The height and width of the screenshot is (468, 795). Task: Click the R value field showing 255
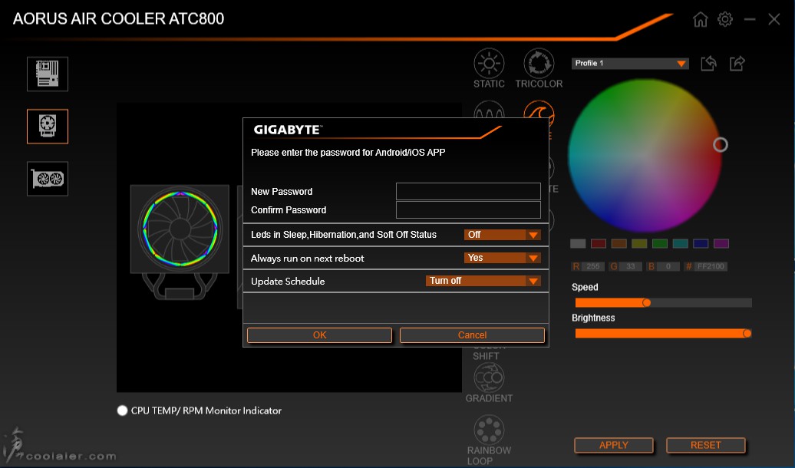[592, 267]
